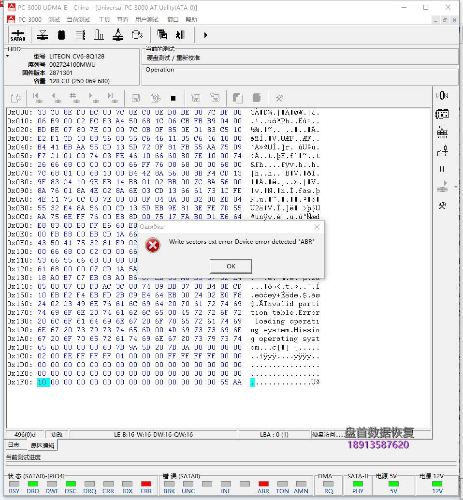Go to last sector navigation icon
Screen dimensions: 463x500
[113, 98]
